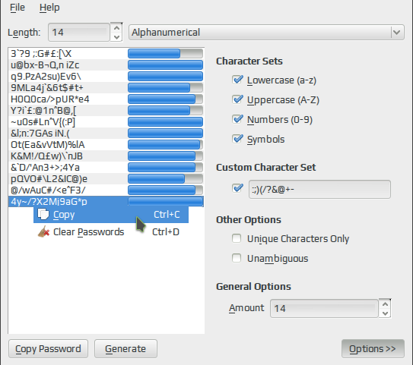Toggle Numbers (0-9) checkbox
The image size is (413, 365).
point(237,119)
